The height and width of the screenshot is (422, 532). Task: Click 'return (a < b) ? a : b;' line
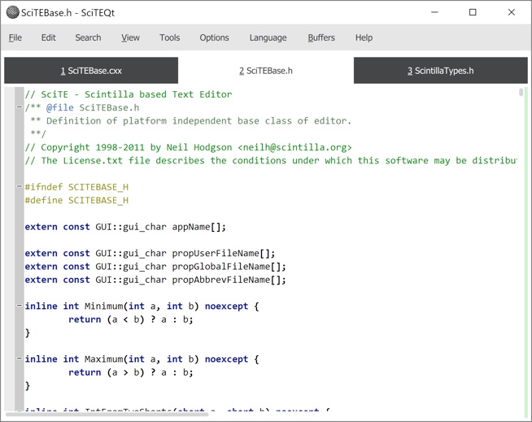click(x=131, y=320)
